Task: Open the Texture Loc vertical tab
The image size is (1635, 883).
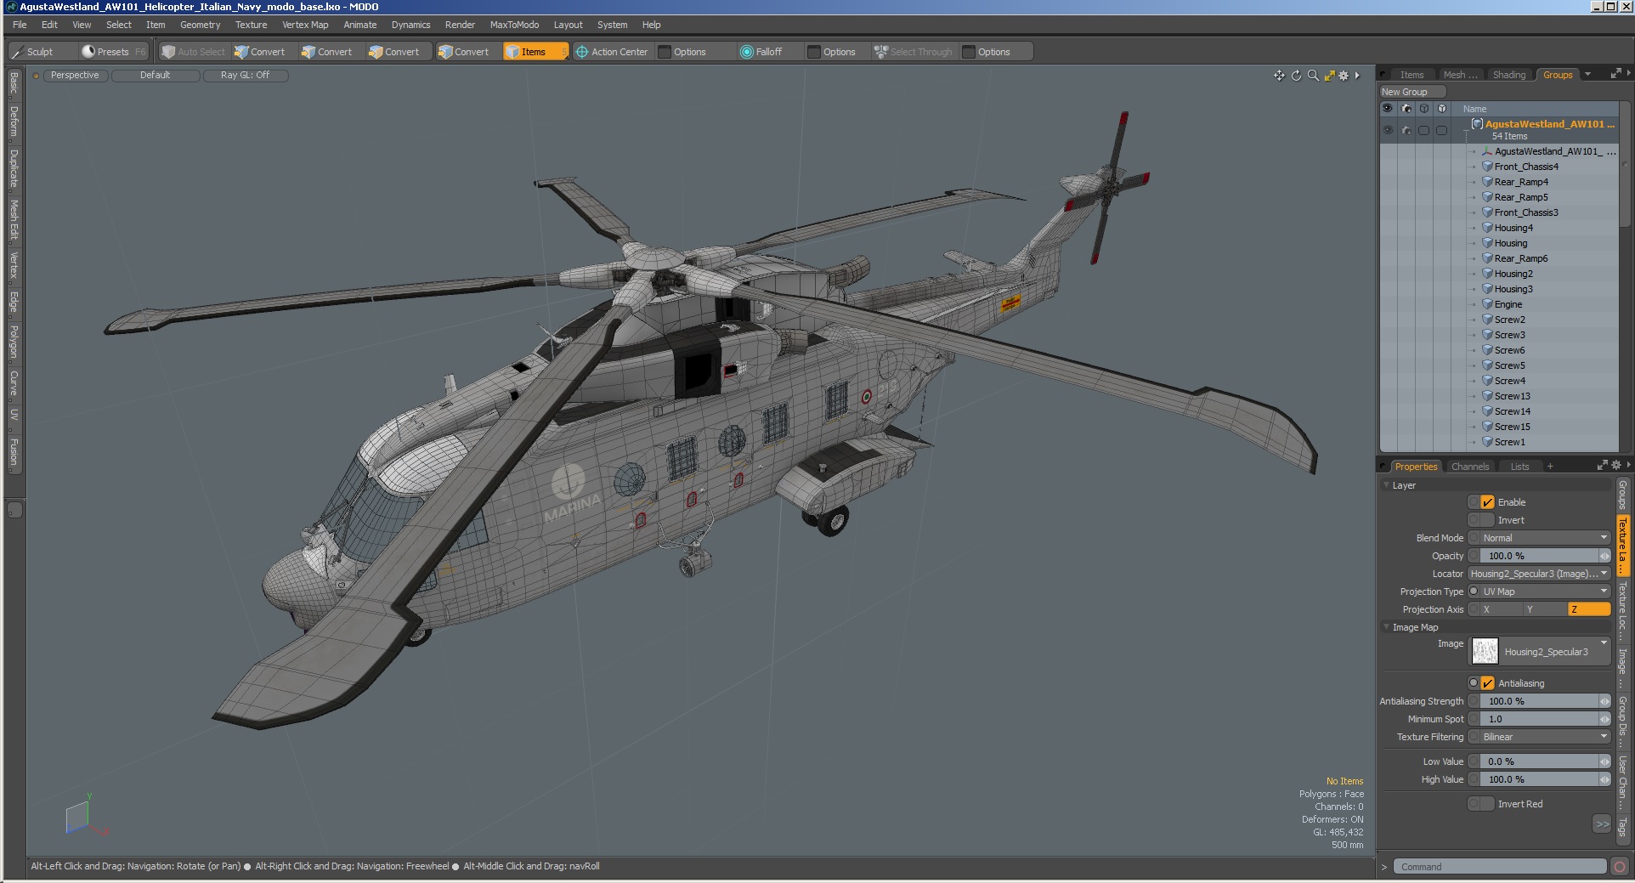Action: (x=1622, y=610)
